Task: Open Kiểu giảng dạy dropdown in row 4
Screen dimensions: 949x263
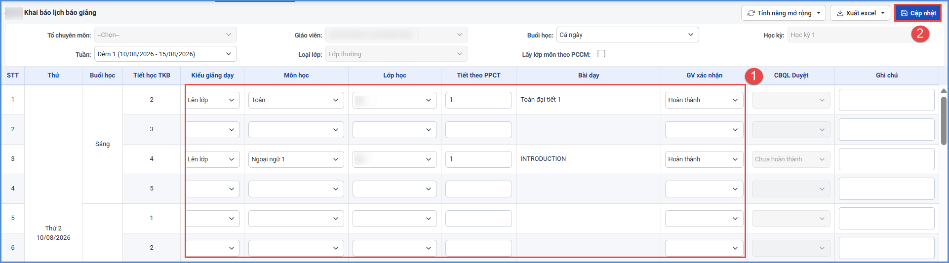Action: coord(212,189)
